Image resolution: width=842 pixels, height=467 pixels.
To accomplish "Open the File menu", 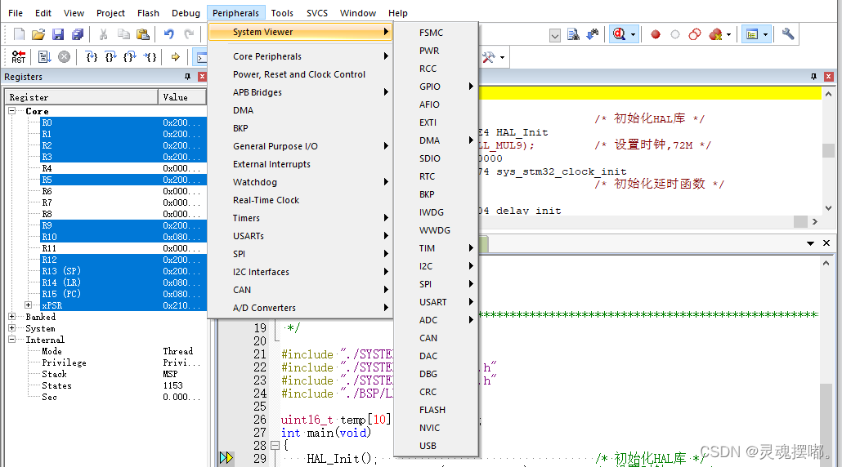I will (16, 13).
